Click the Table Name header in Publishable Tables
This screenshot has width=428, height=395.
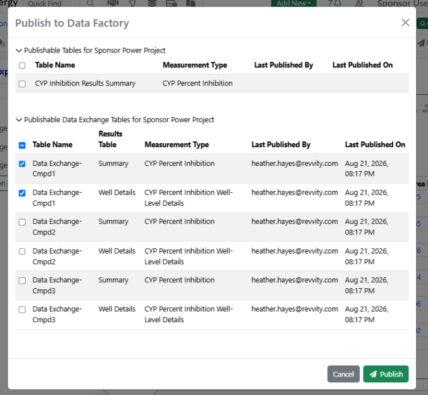point(55,65)
